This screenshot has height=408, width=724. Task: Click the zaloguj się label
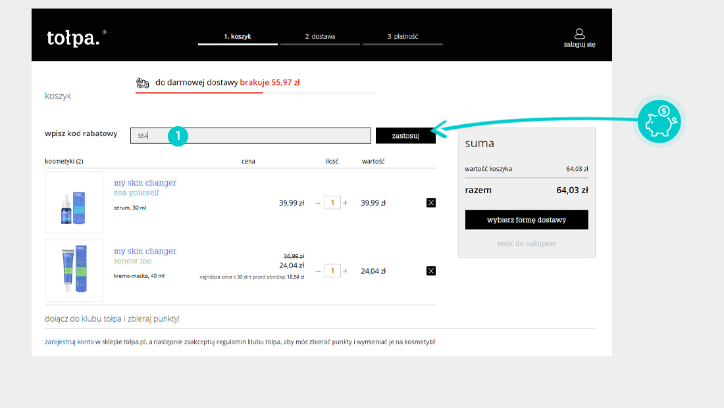click(x=579, y=45)
